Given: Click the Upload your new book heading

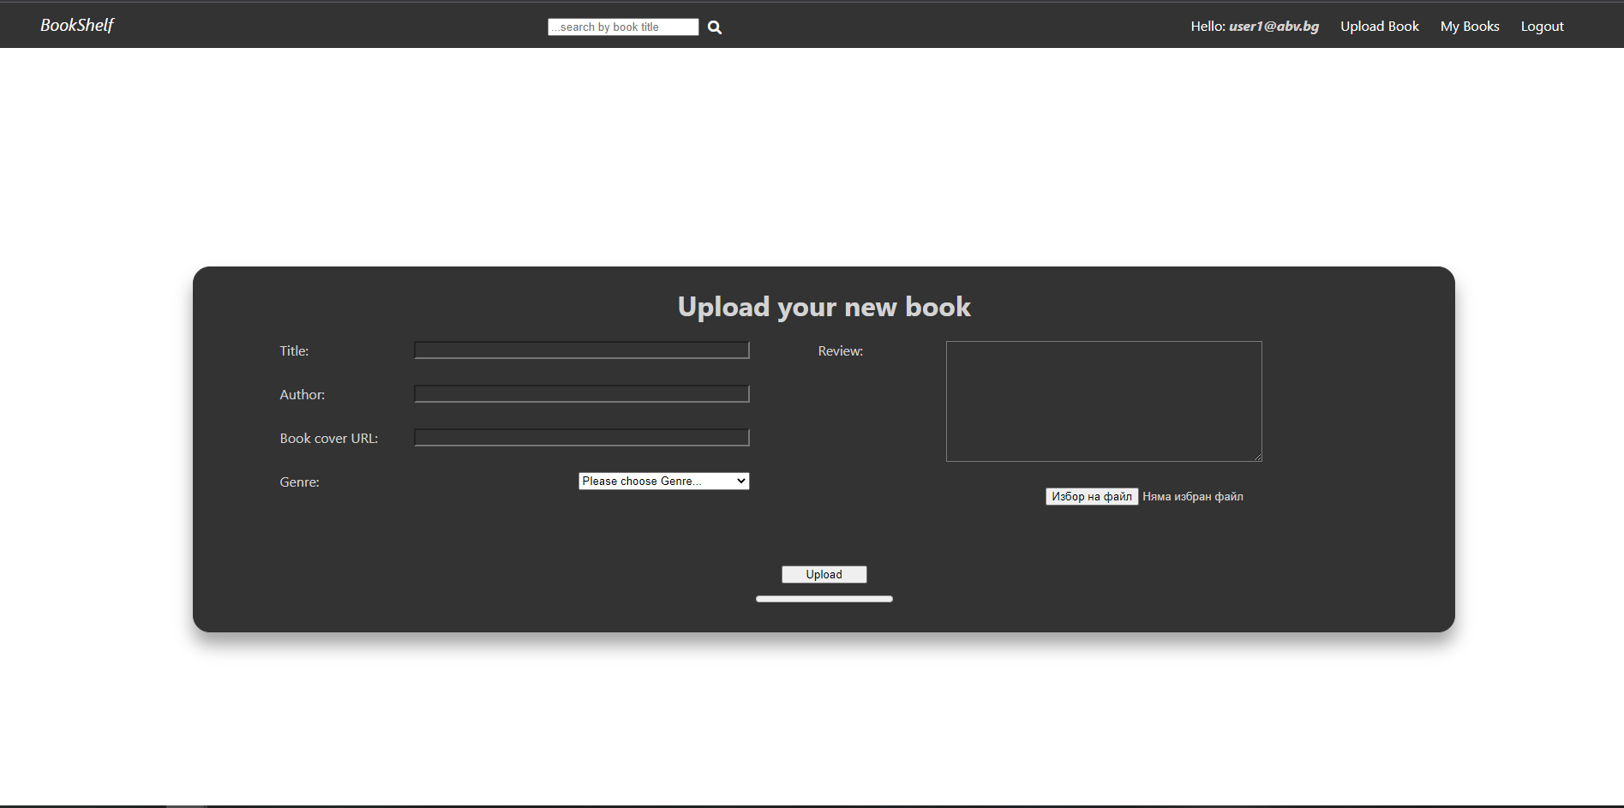Looking at the screenshot, I should pos(824,306).
